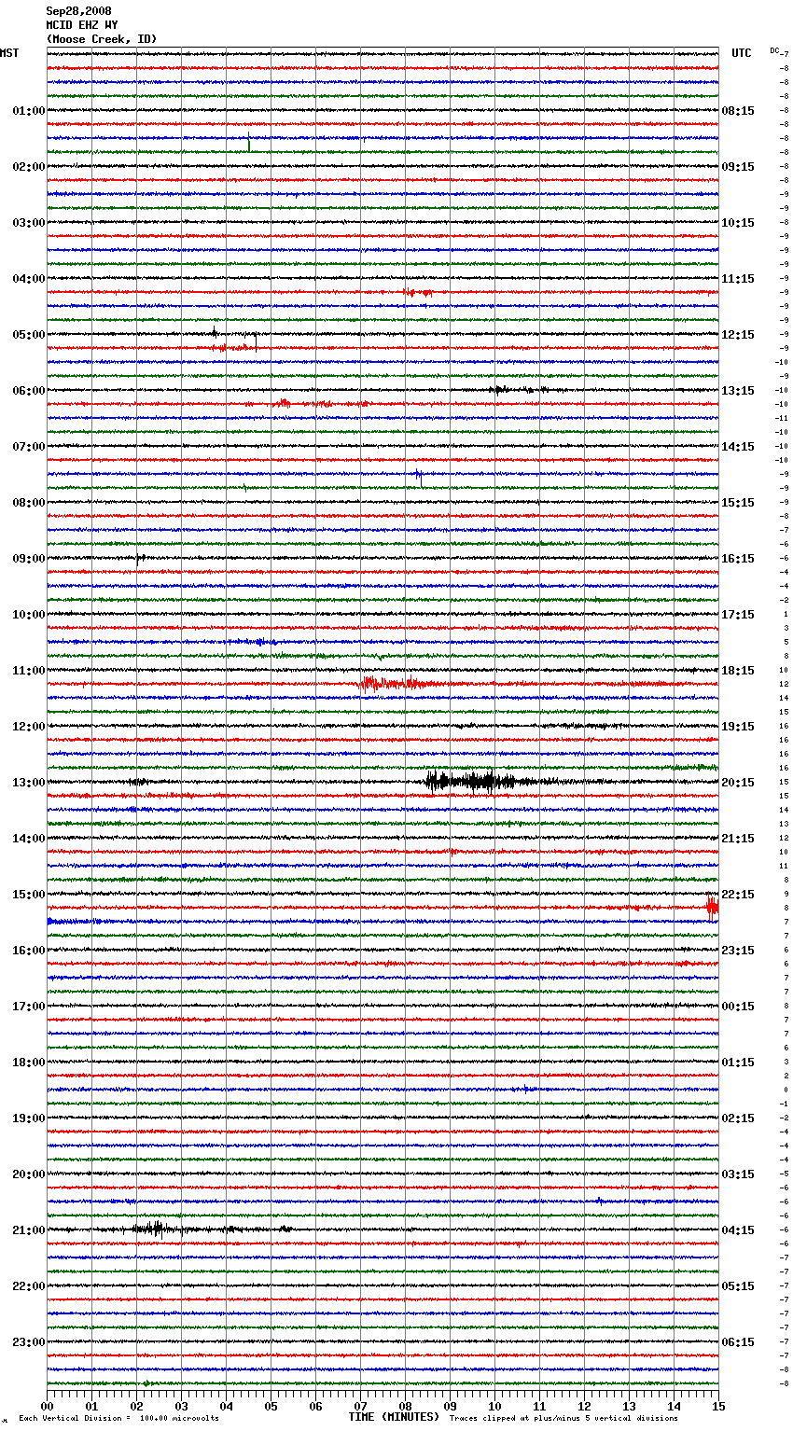The image size is (793, 1431).
Task: Click the 22:15 UTC time label
Action: pyautogui.click(x=738, y=895)
